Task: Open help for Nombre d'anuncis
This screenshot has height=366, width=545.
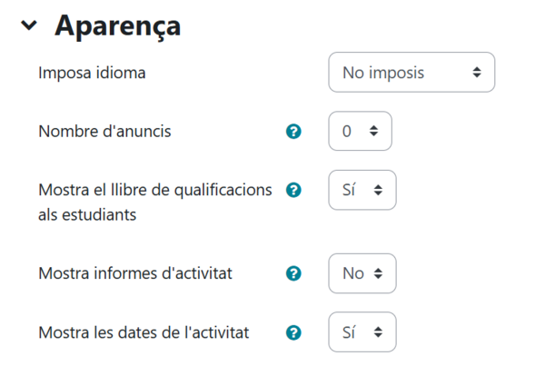Action: click(293, 132)
